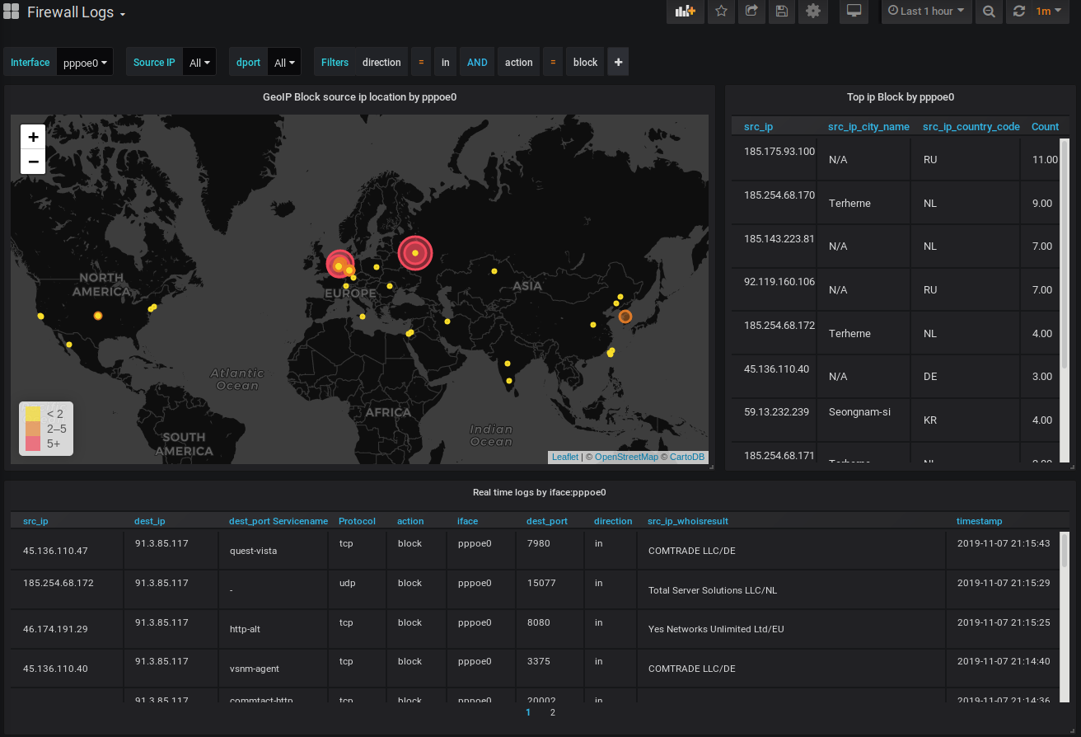
Task: Click the Add panel icon
Action: [x=685, y=12]
